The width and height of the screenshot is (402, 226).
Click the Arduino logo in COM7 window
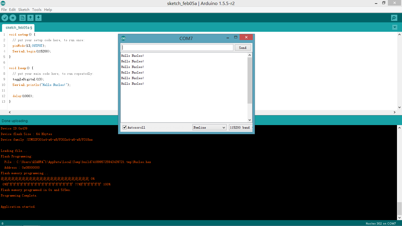click(x=123, y=38)
